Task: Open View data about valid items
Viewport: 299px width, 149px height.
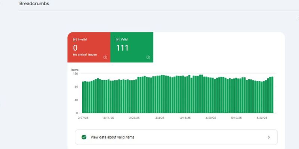Action: [x=112, y=137]
